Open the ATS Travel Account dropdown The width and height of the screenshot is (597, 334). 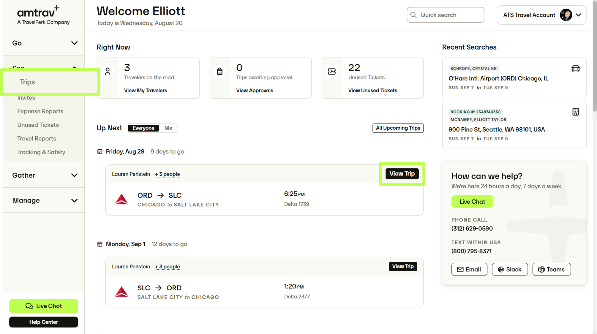tap(541, 15)
